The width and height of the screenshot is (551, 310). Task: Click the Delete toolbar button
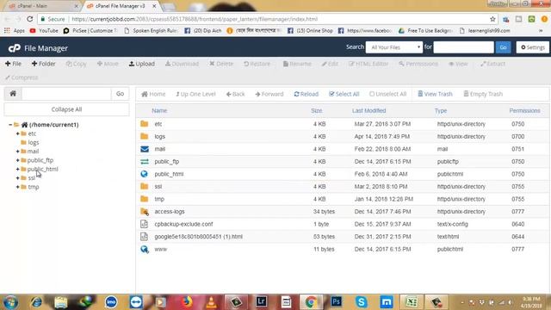(x=221, y=64)
